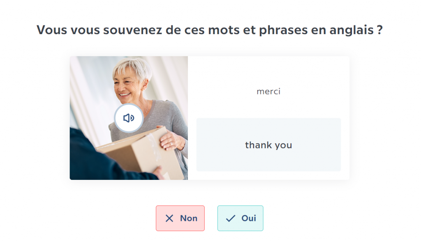Click the X icon on Non button
The width and height of the screenshot is (421, 241).
(169, 218)
